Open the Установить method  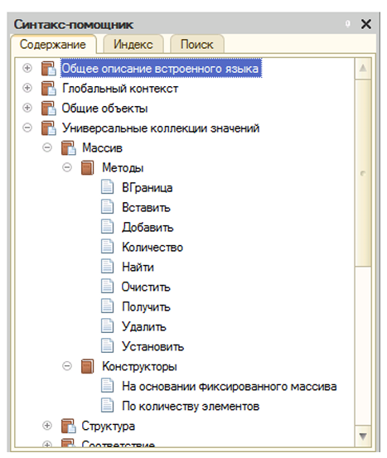(x=152, y=346)
